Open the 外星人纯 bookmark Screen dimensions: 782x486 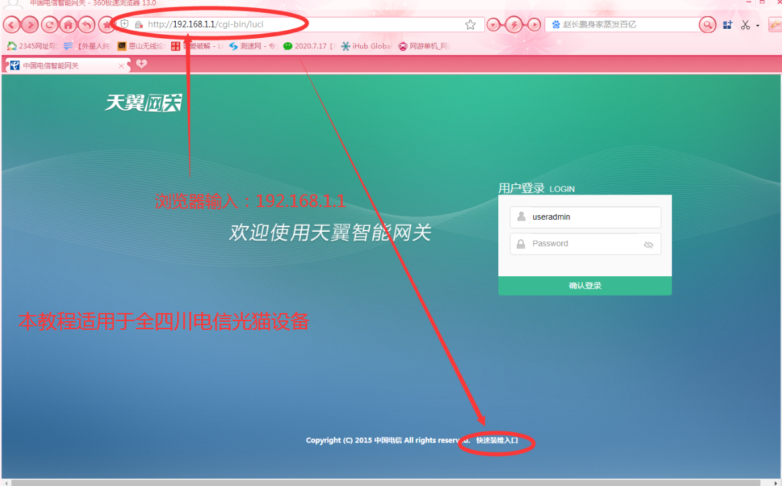coord(87,46)
